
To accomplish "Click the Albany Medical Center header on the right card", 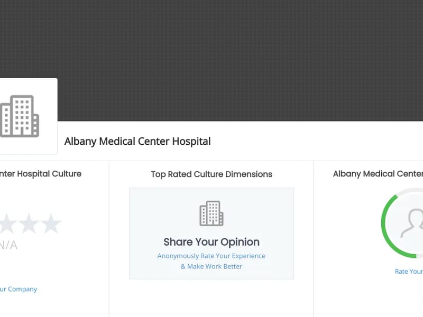I will pyautogui.click(x=377, y=173).
